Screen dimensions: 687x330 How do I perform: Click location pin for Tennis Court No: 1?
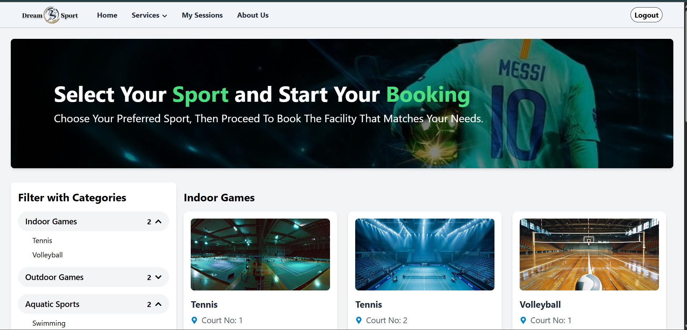tap(194, 320)
